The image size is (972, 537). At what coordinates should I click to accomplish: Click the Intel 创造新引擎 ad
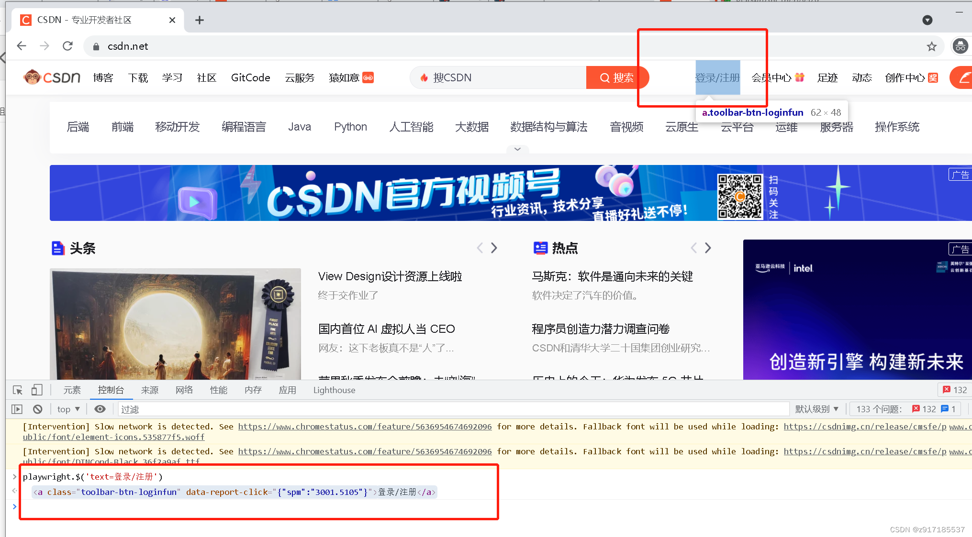tap(858, 309)
